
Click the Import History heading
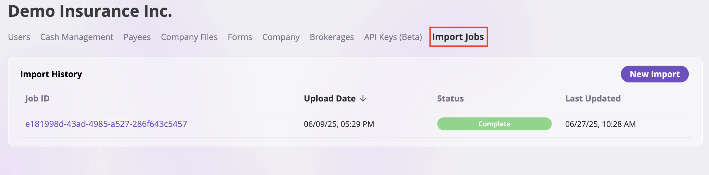pos(51,74)
